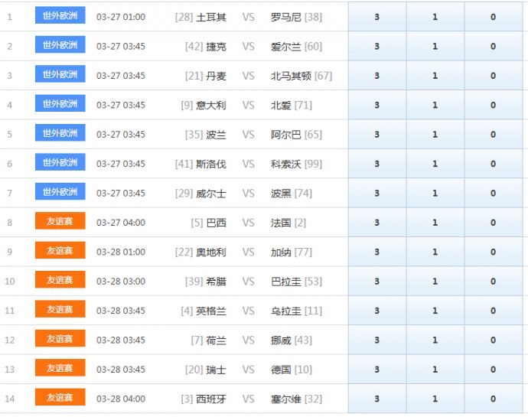Open away team 塞尔维 link
The height and width of the screenshot is (417, 528).
[x=286, y=399]
